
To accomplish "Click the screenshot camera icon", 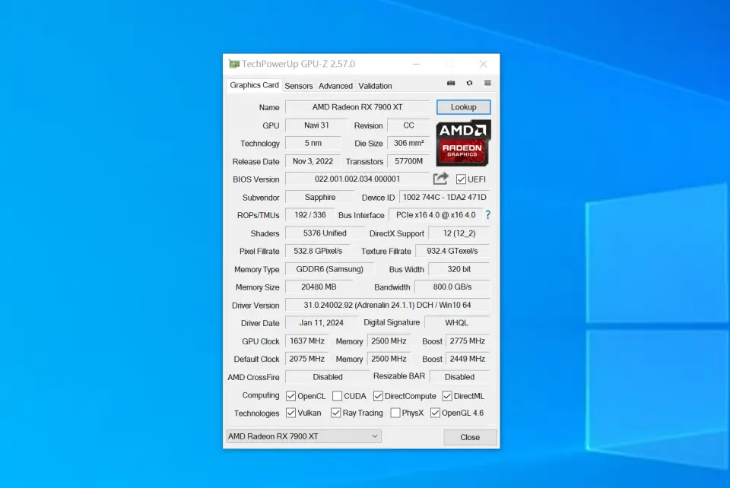I will click(451, 84).
